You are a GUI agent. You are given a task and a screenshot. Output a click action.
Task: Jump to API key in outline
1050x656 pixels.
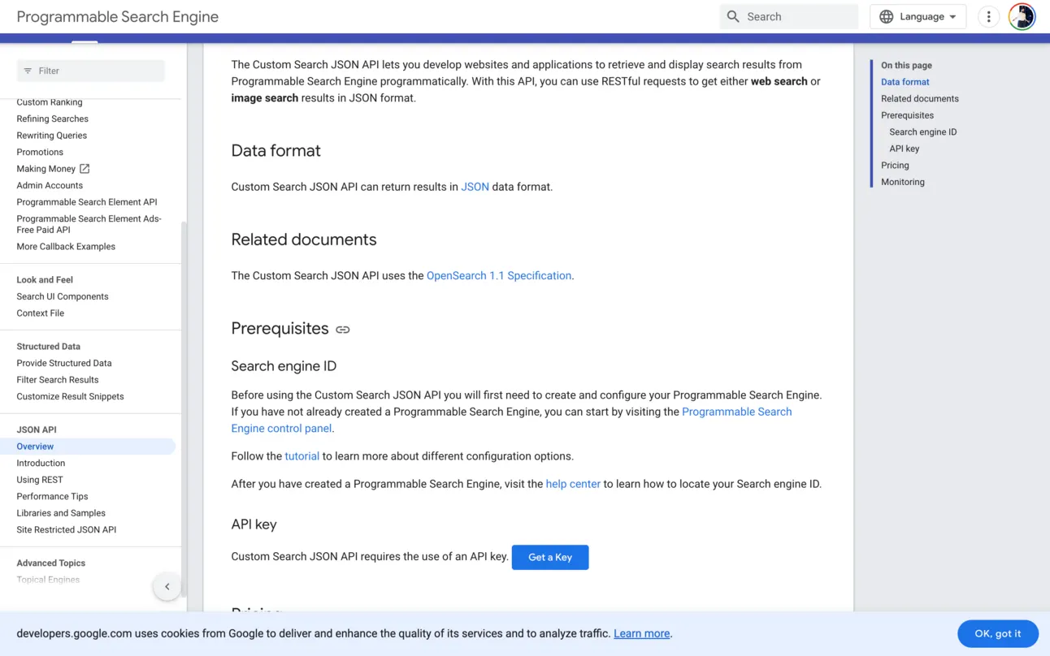point(905,149)
